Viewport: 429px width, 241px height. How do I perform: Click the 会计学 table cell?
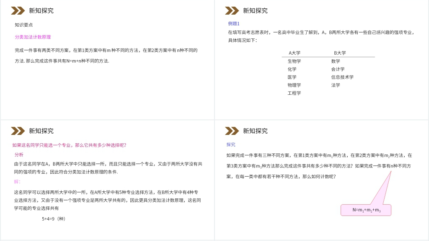point(338,69)
